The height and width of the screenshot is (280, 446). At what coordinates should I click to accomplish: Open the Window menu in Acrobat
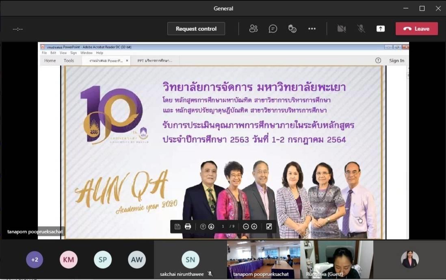pos(87,53)
